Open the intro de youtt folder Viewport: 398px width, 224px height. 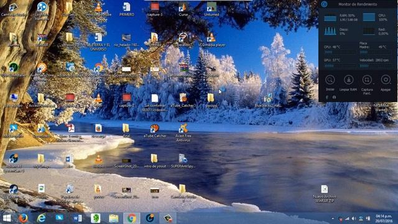pyautogui.click(x=155, y=161)
